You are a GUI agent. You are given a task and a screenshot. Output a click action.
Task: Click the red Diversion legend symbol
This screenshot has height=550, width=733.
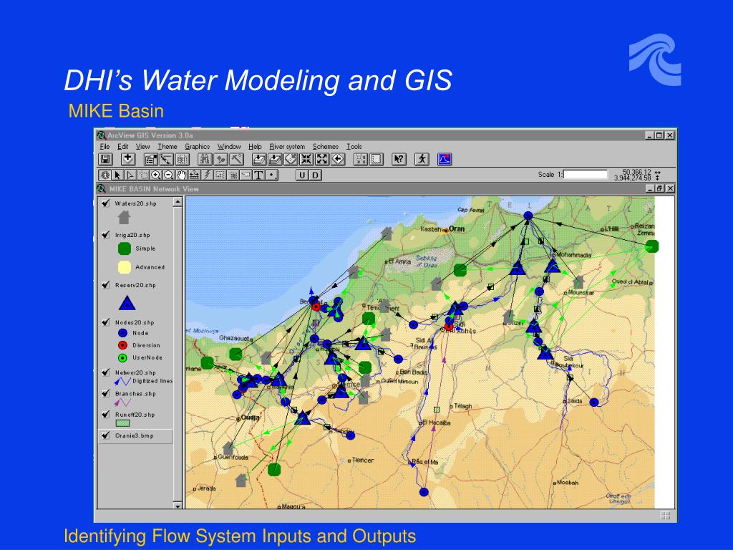pyautogui.click(x=122, y=345)
